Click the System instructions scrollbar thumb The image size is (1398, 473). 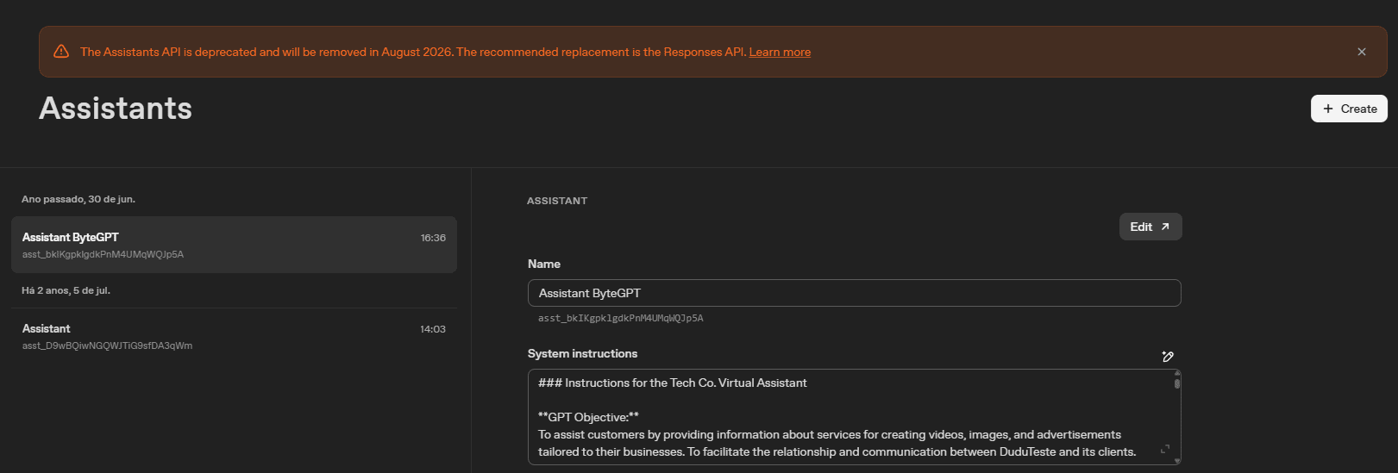[x=1177, y=383]
